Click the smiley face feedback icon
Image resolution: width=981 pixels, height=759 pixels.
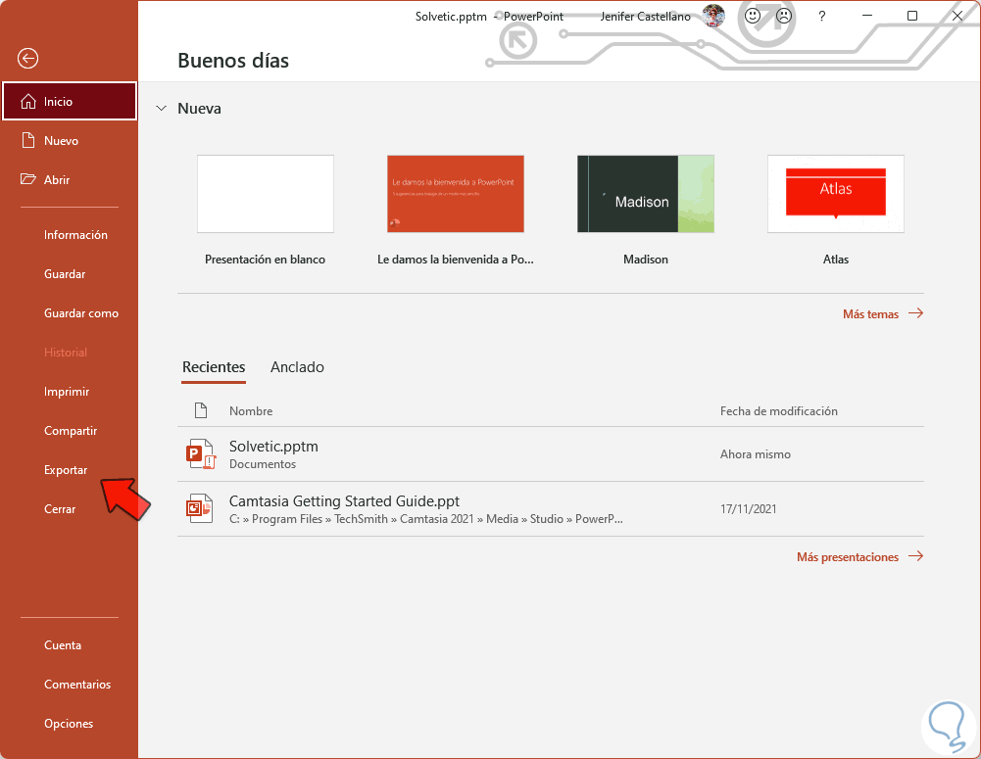pyautogui.click(x=753, y=17)
